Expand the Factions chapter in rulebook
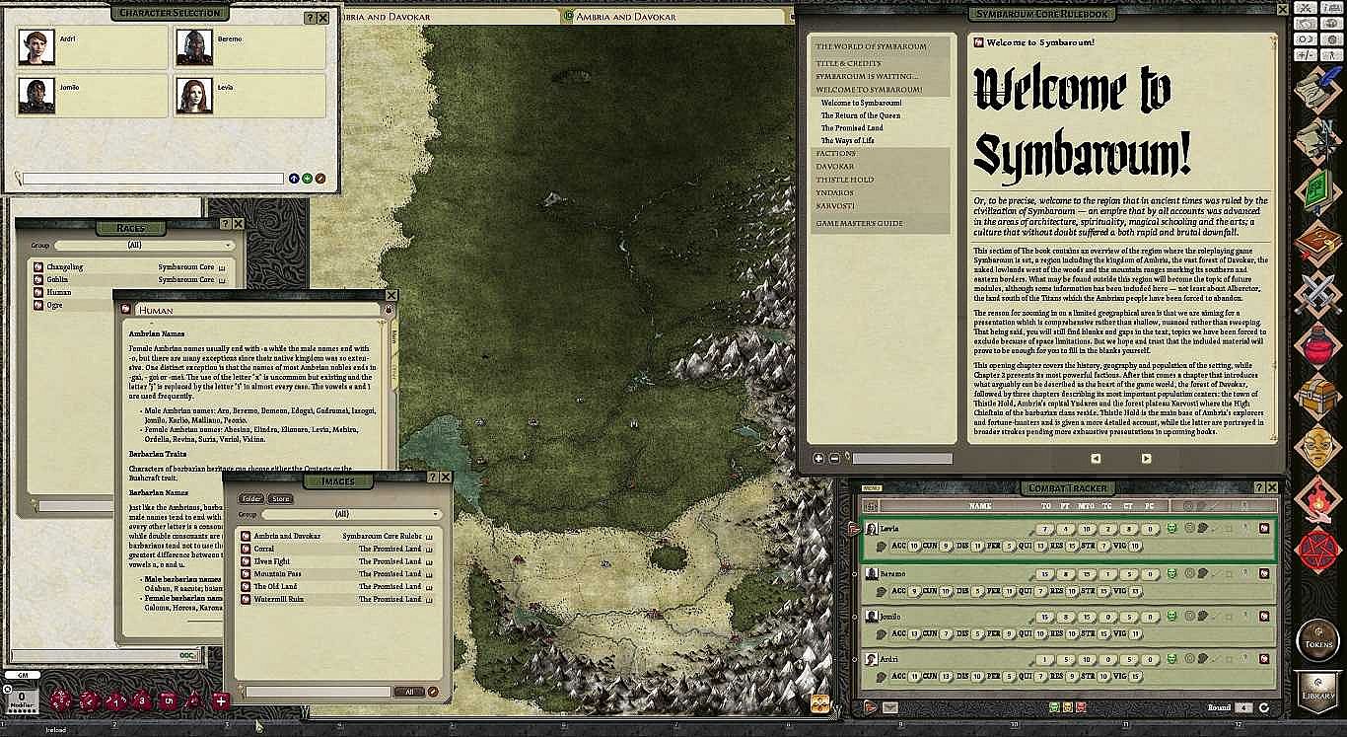The image size is (1347, 737). click(x=835, y=154)
